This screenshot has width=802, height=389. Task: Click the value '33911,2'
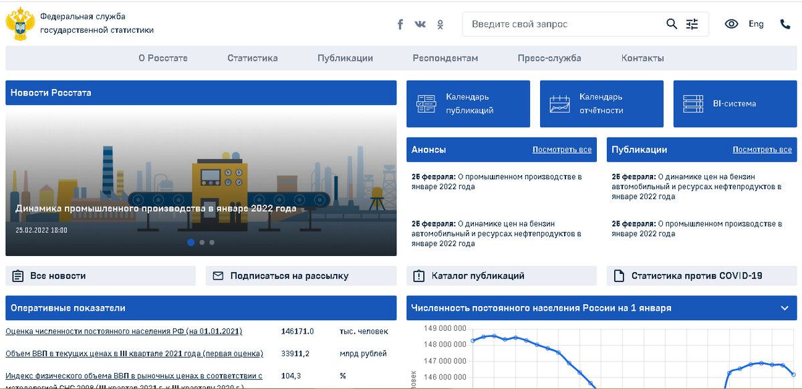click(295, 354)
